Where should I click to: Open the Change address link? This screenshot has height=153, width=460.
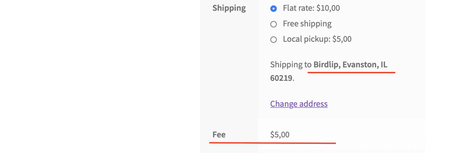click(299, 104)
